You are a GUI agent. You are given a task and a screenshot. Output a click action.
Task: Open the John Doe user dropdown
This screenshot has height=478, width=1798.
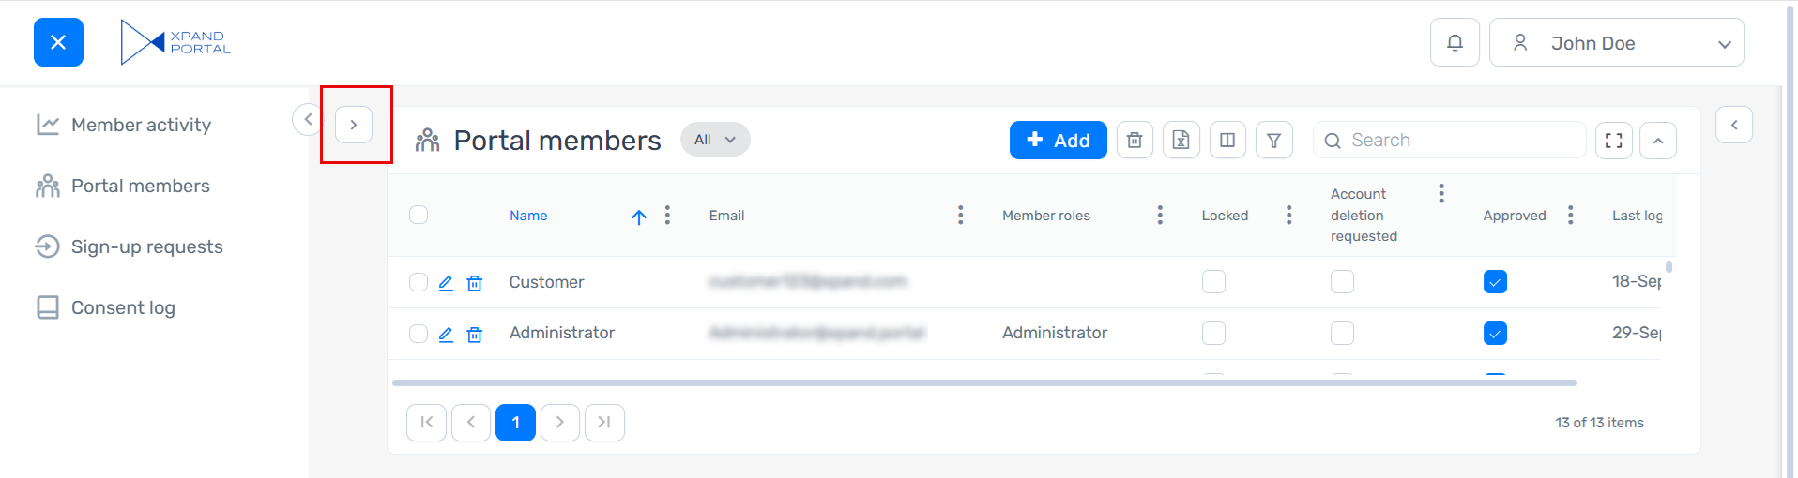[x=1616, y=43]
